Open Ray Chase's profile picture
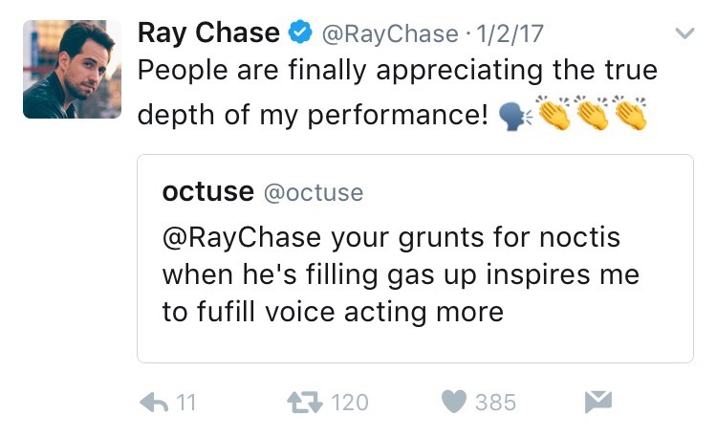This screenshot has height=437, width=717. [x=72, y=70]
